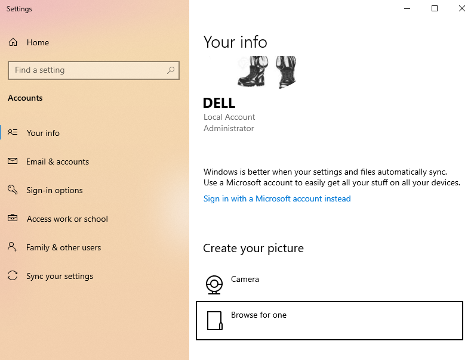Focus the Find a setting search field
Image resolution: width=474 pixels, height=360 pixels.
click(94, 70)
